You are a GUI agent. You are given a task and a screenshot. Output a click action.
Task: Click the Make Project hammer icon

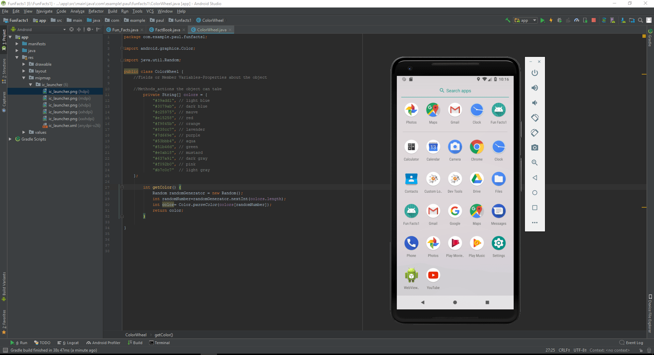pyautogui.click(x=508, y=20)
